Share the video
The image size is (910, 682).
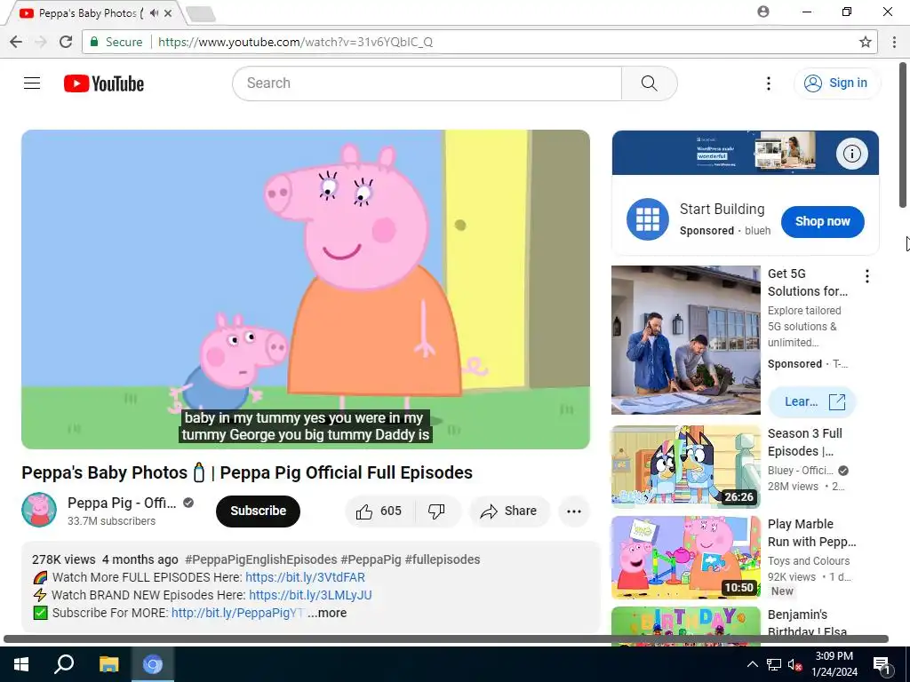pyautogui.click(x=509, y=511)
